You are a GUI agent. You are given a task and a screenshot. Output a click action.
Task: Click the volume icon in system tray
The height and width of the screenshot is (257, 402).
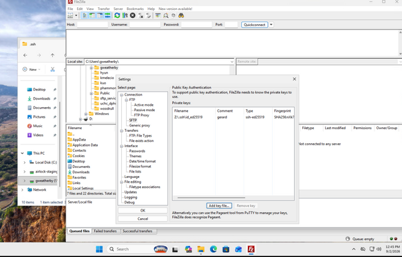(379, 249)
